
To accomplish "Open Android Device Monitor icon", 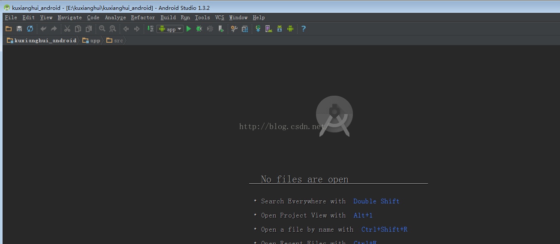I will pyautogui.click(x=290, y=29).
